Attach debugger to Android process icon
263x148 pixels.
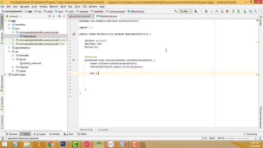point(222,11)
